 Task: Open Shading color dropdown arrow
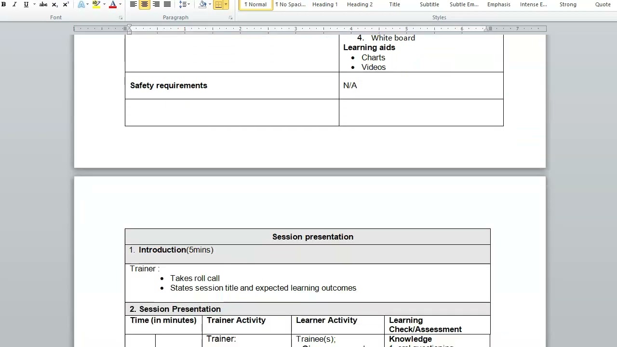(x=210, y=4)
